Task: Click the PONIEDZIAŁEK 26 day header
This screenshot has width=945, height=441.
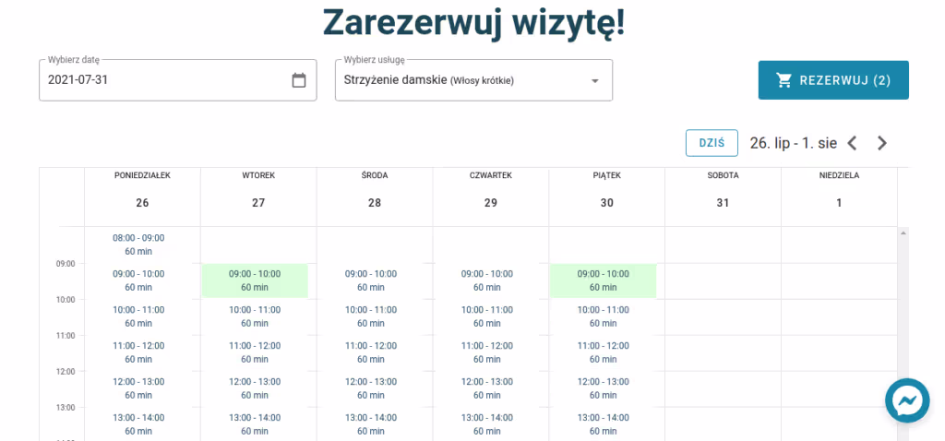Action: [142, 197]
